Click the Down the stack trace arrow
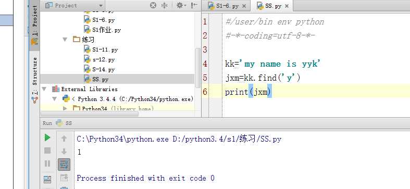 [x=64, y=151]
